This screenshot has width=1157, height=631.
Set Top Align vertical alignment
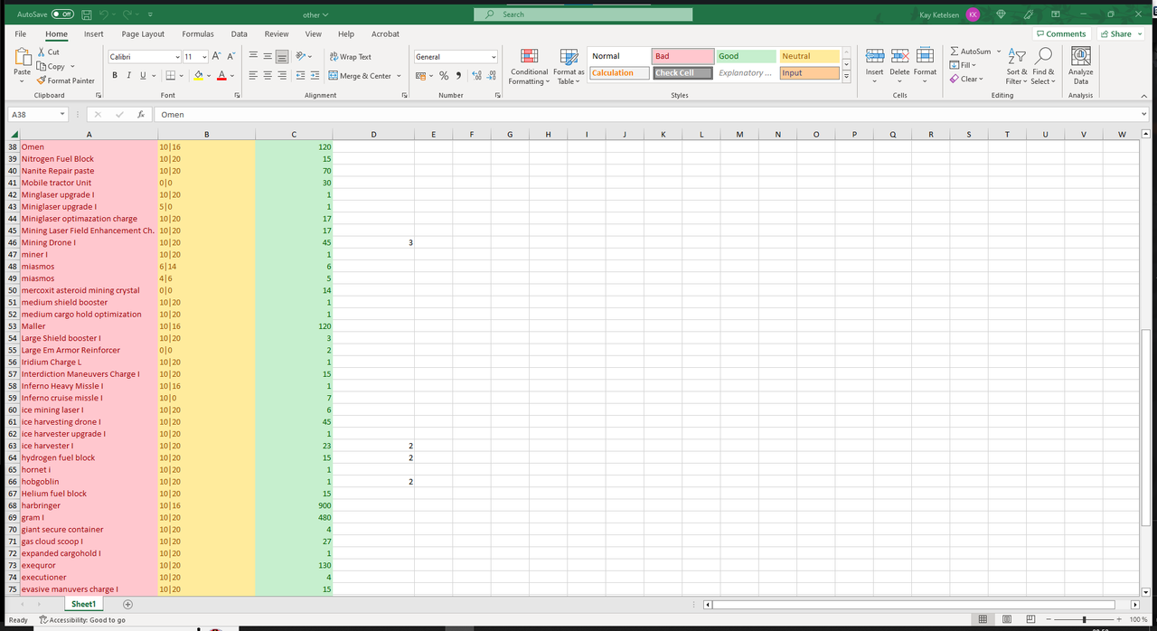point(253,56)
